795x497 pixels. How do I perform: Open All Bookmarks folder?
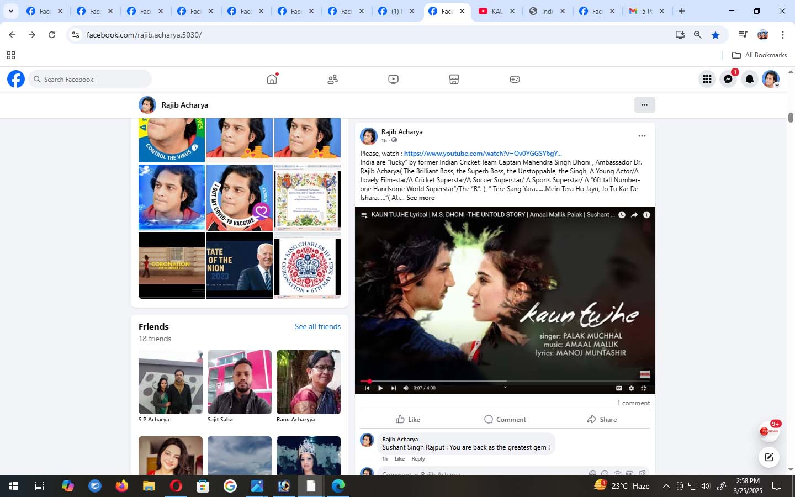tap(759, 55)
